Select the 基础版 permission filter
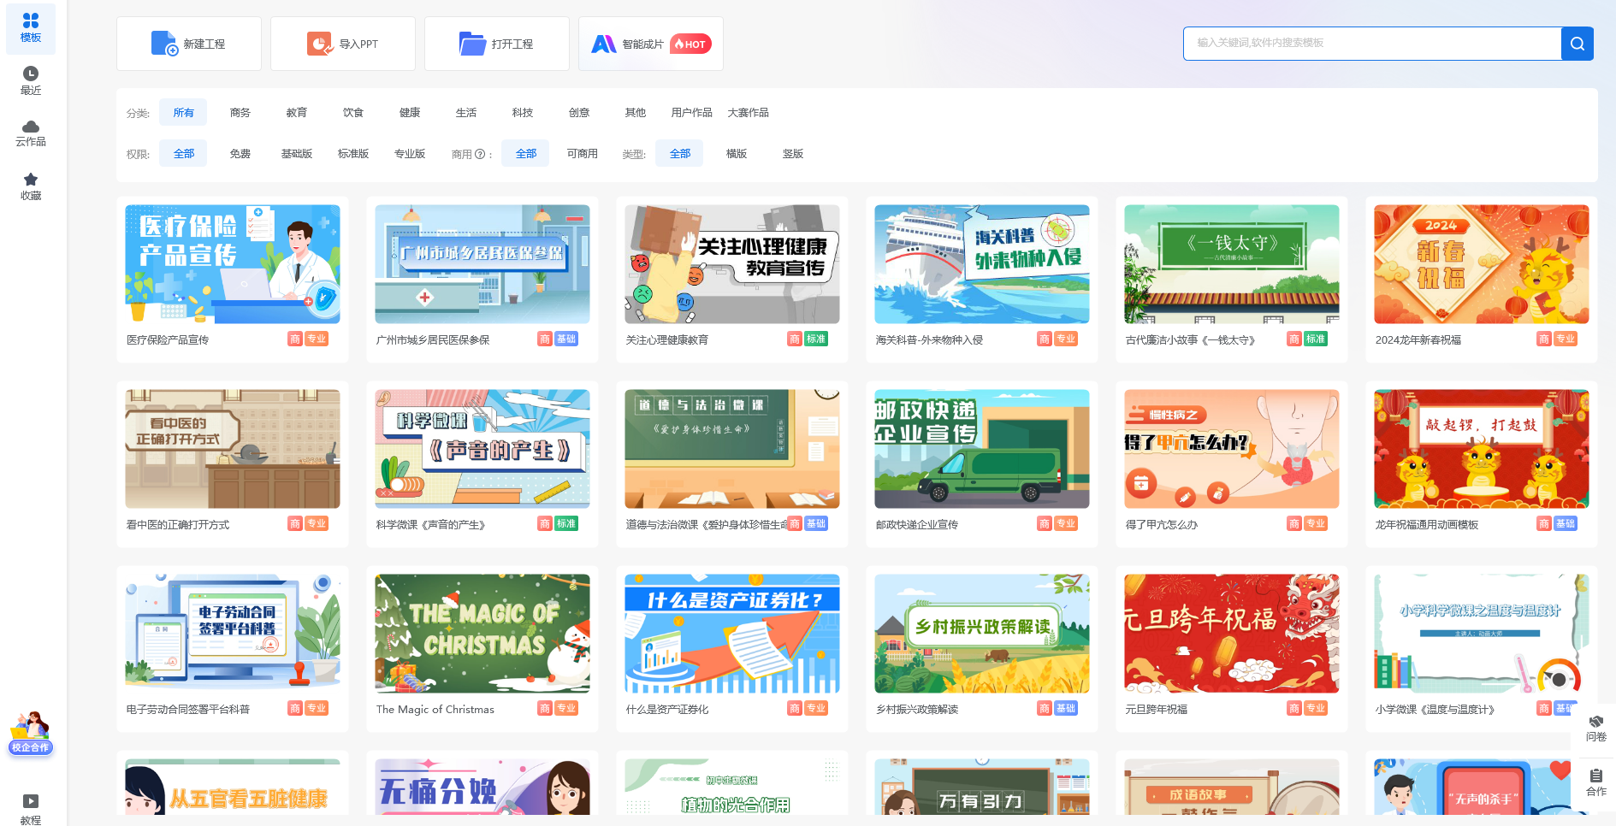Screen dimensions: 1616x826 tap(296, 154)
